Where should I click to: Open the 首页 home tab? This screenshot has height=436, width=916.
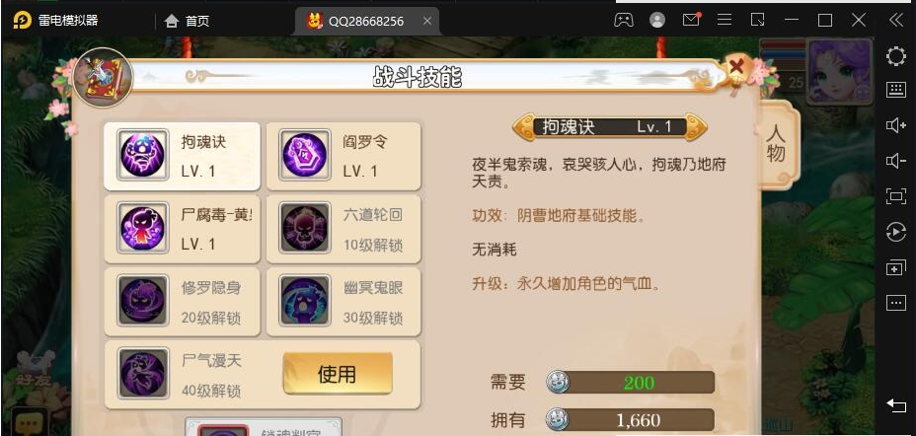187,21
